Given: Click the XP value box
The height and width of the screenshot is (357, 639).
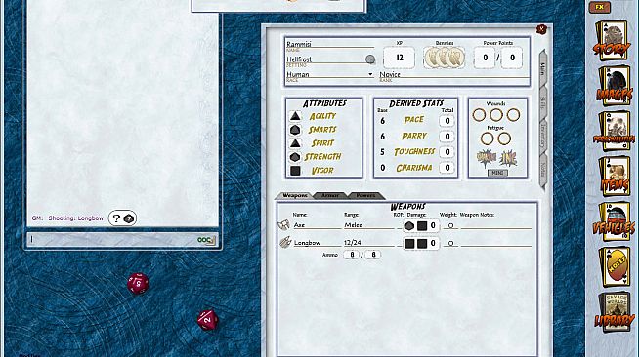Looking at the screenshot, I should (x=399, y=58).
